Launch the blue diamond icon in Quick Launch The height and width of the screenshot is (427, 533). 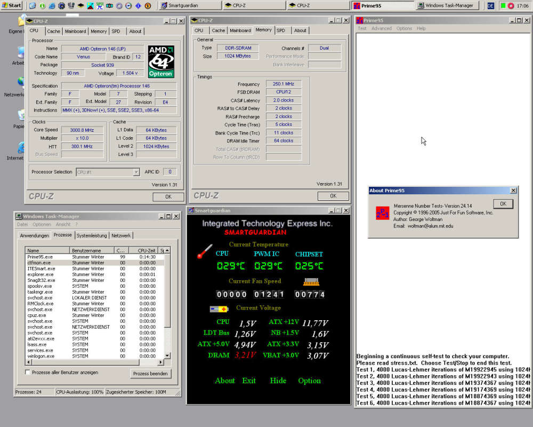(x=139, y=6)
